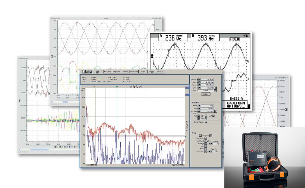305x188 pixels.
Task: Toggle the Average trace mode button
Action: 206,144
